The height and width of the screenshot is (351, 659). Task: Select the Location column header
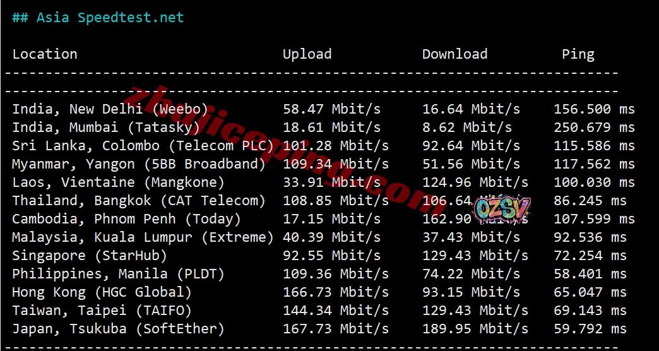coord(45,54)
